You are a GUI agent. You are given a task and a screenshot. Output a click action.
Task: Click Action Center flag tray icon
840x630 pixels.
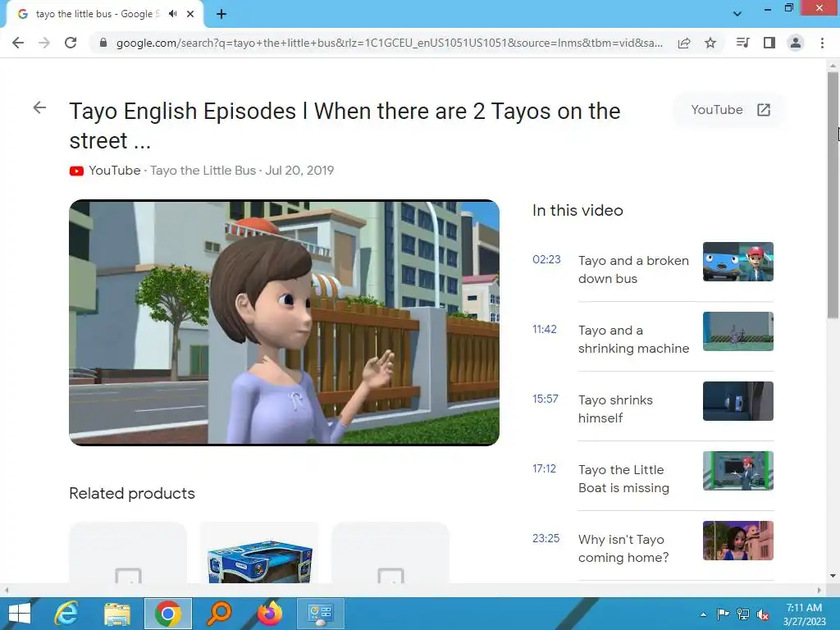point(723,614)
